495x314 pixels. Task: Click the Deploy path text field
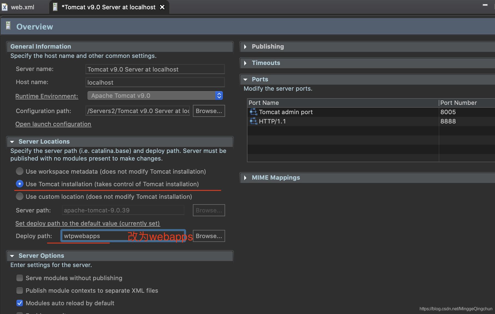[x=123, y=236]
